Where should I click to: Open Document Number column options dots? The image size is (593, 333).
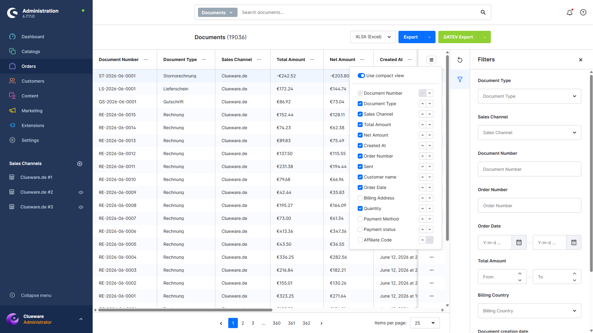tap(146, 60)
